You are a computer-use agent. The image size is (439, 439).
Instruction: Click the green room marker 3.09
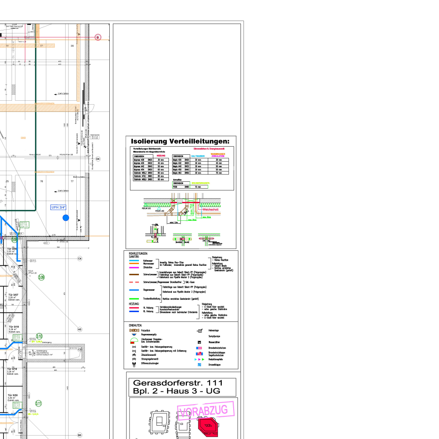point(41,278)
